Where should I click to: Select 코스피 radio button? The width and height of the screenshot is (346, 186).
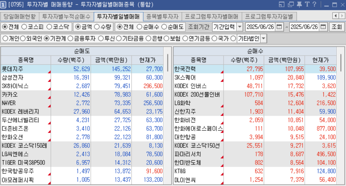(24, 27)
